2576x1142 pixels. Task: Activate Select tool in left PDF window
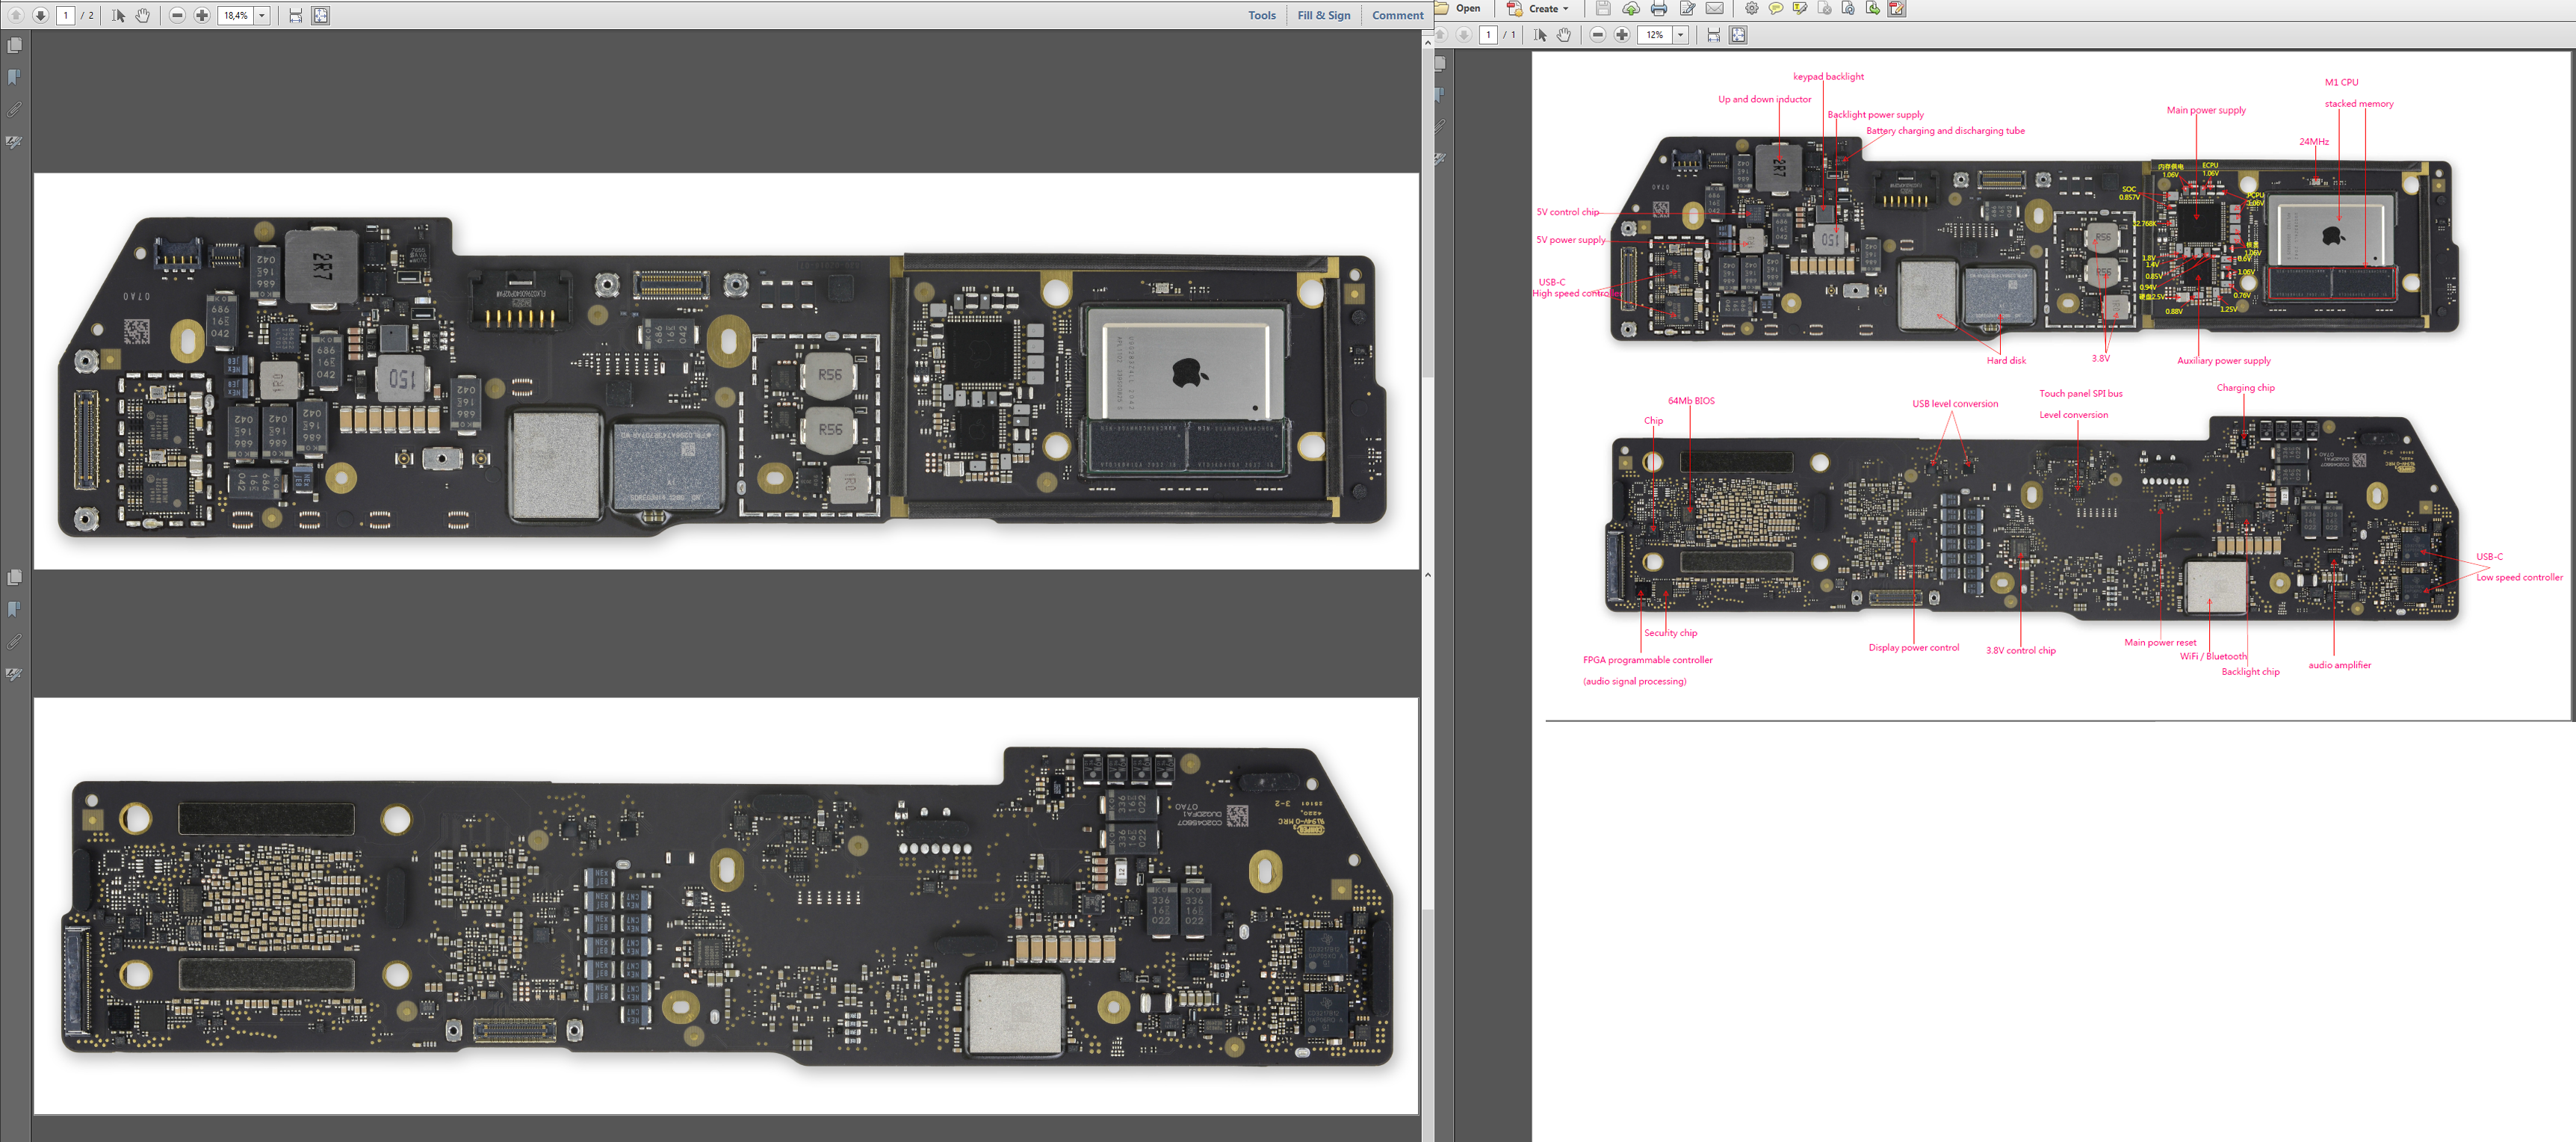118,15
